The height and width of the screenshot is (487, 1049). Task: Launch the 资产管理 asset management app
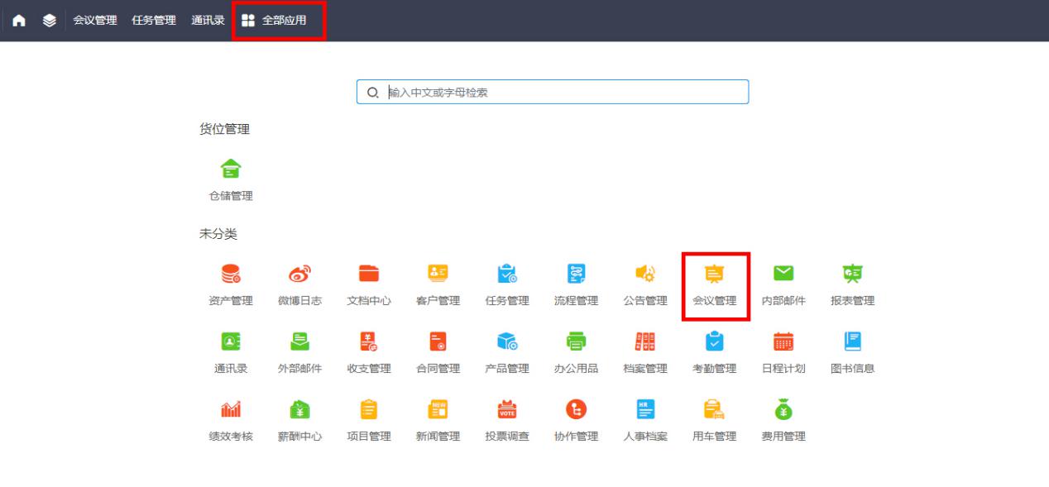pyautogui.click(x=231, y=275)
